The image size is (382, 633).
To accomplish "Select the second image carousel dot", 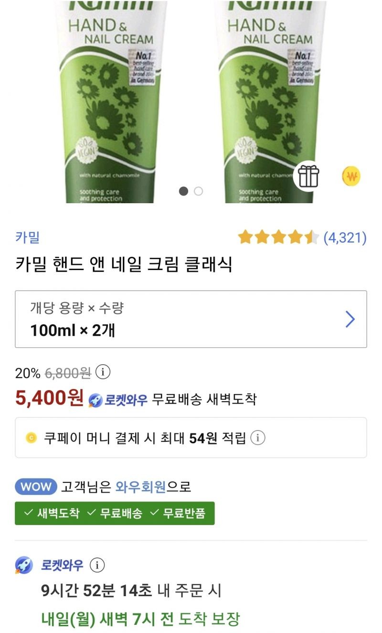I will (x=198, y=191).
